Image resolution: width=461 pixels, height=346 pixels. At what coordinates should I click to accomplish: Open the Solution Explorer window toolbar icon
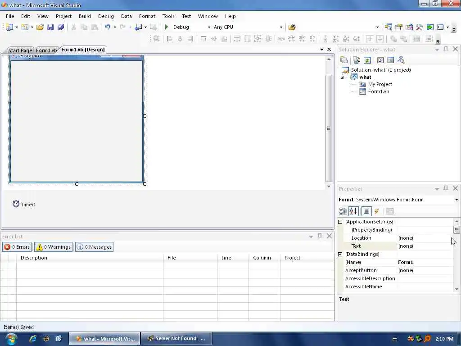(x=388, y=27)
